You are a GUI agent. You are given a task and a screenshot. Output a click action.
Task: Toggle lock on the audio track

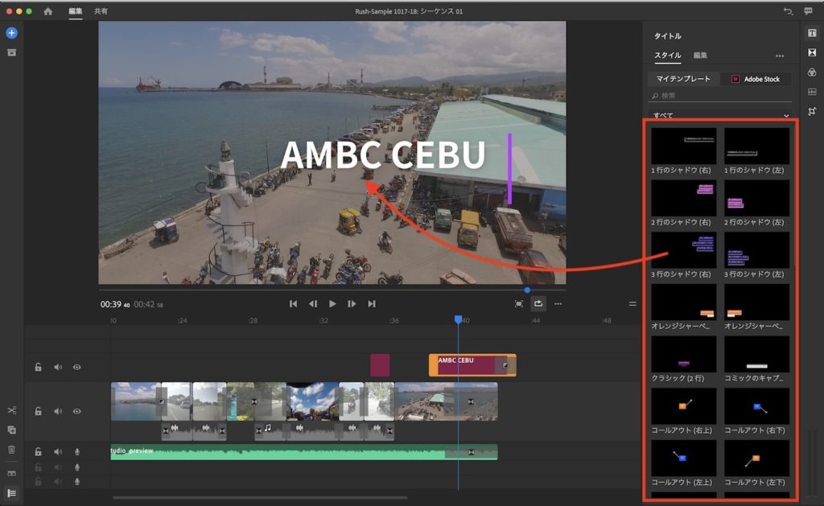click(x=38, y=452)
